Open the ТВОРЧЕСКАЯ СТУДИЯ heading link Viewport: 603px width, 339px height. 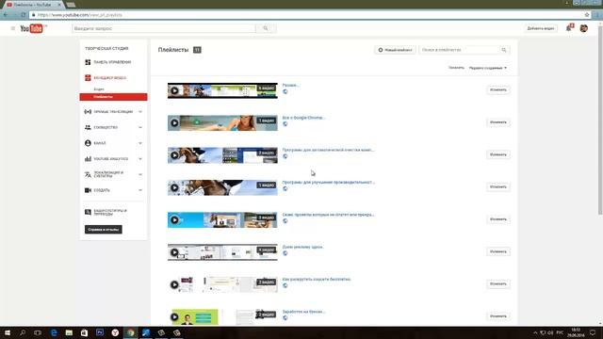106,49
